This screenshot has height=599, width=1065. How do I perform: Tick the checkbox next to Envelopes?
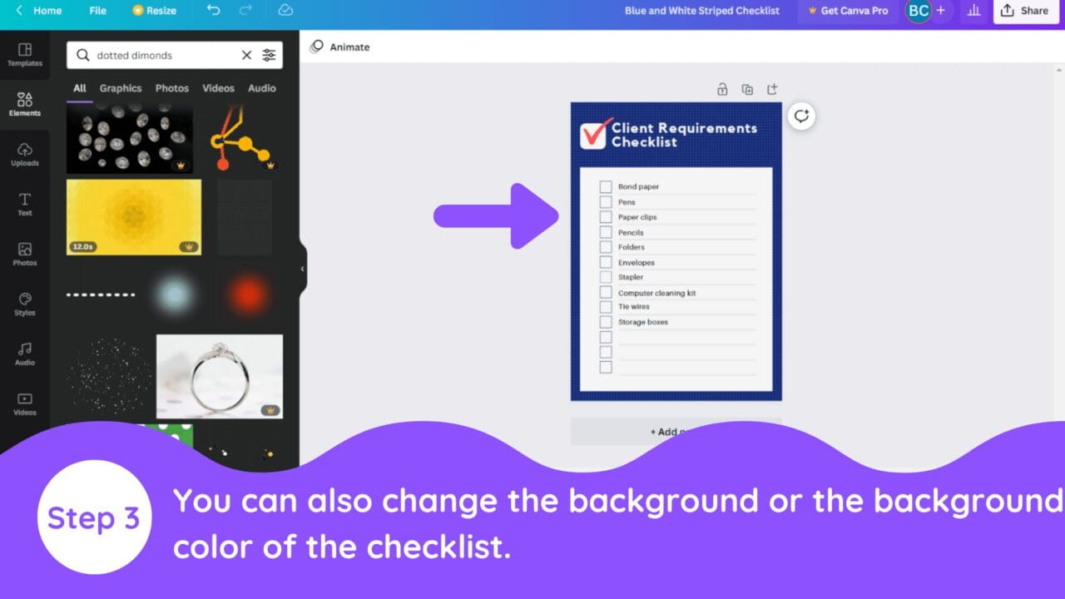click(x=606, y=263)
